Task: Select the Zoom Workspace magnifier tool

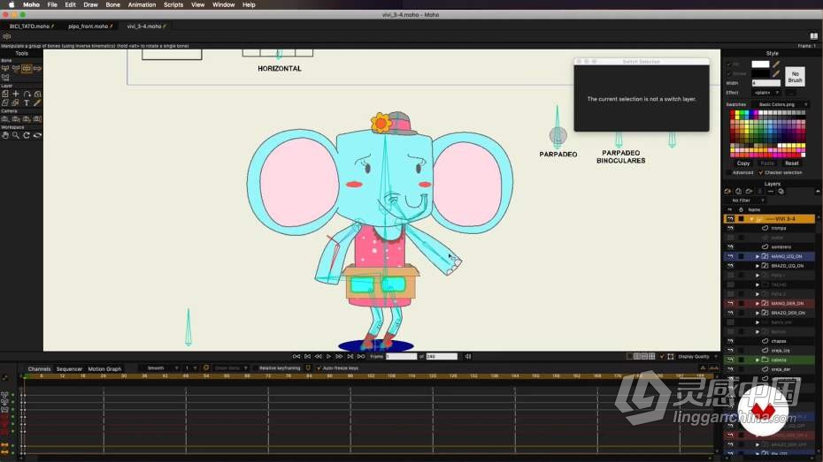Action: (16, 135)
